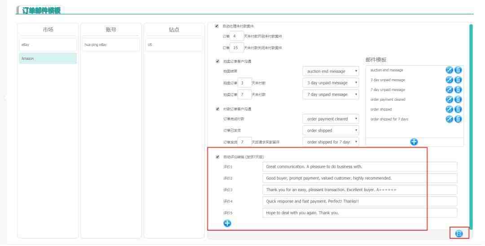The width and height of the screenshot is (485, 246).
Task: Open the order shipped dropdown
Action: click(331, 130)
